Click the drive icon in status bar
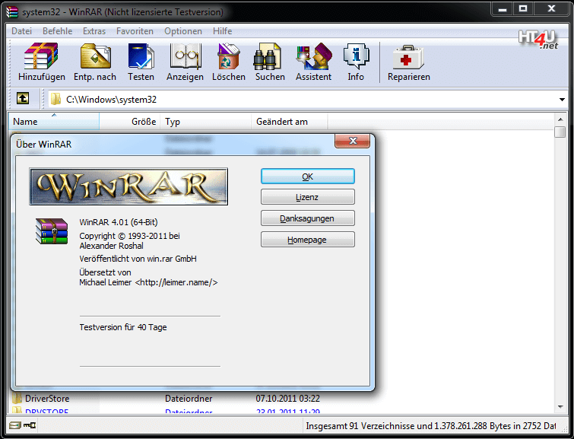574x439 pixels. tap(15, 425)
